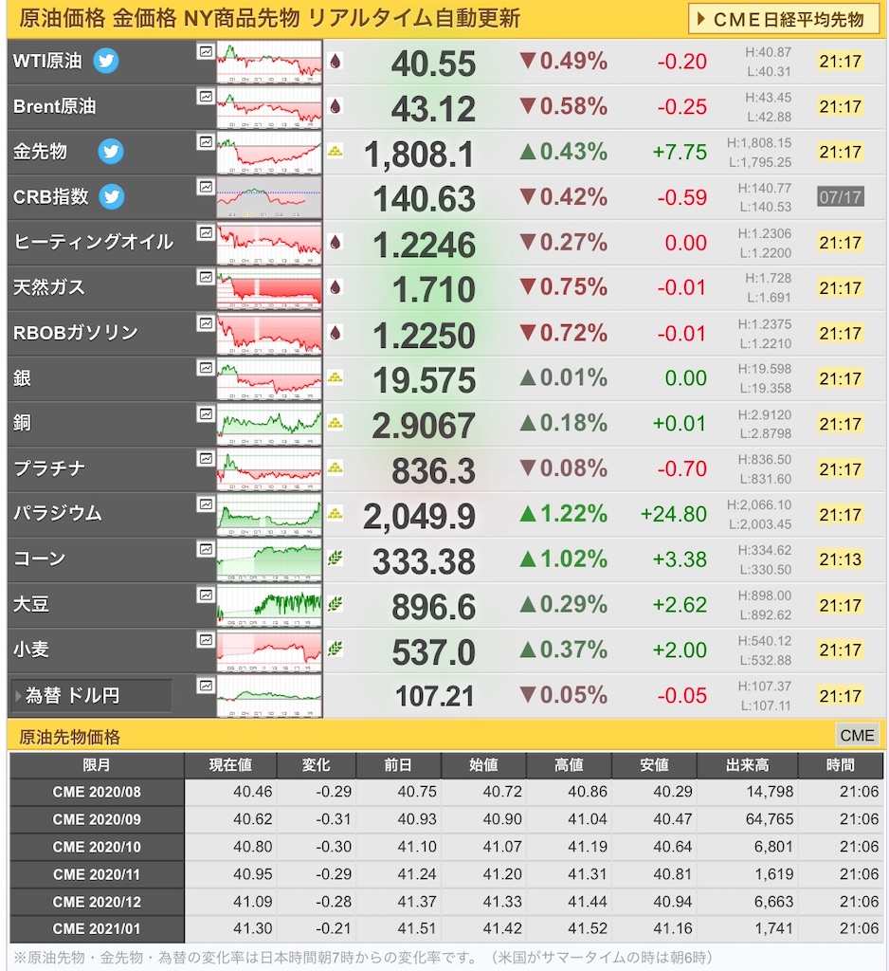Open the CME日経平均先物 button
Screen dimensions: 889x971
pyautogui.click(x=783, y=19)
